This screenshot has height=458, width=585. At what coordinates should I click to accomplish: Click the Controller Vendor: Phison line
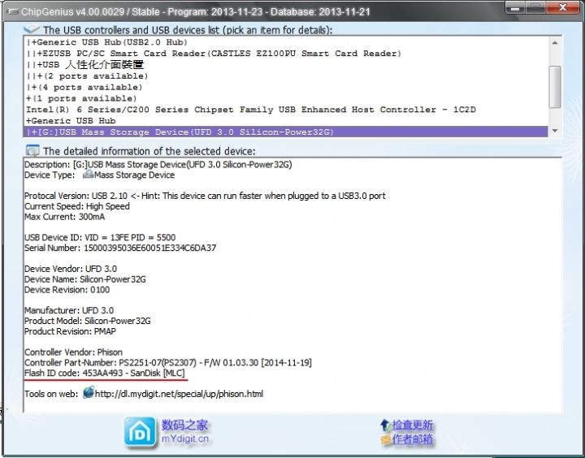click(x=73, y=352)
